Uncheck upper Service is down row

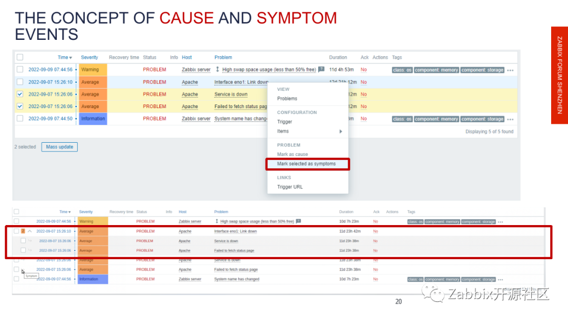pyautogui.click(x=20, y=94)
